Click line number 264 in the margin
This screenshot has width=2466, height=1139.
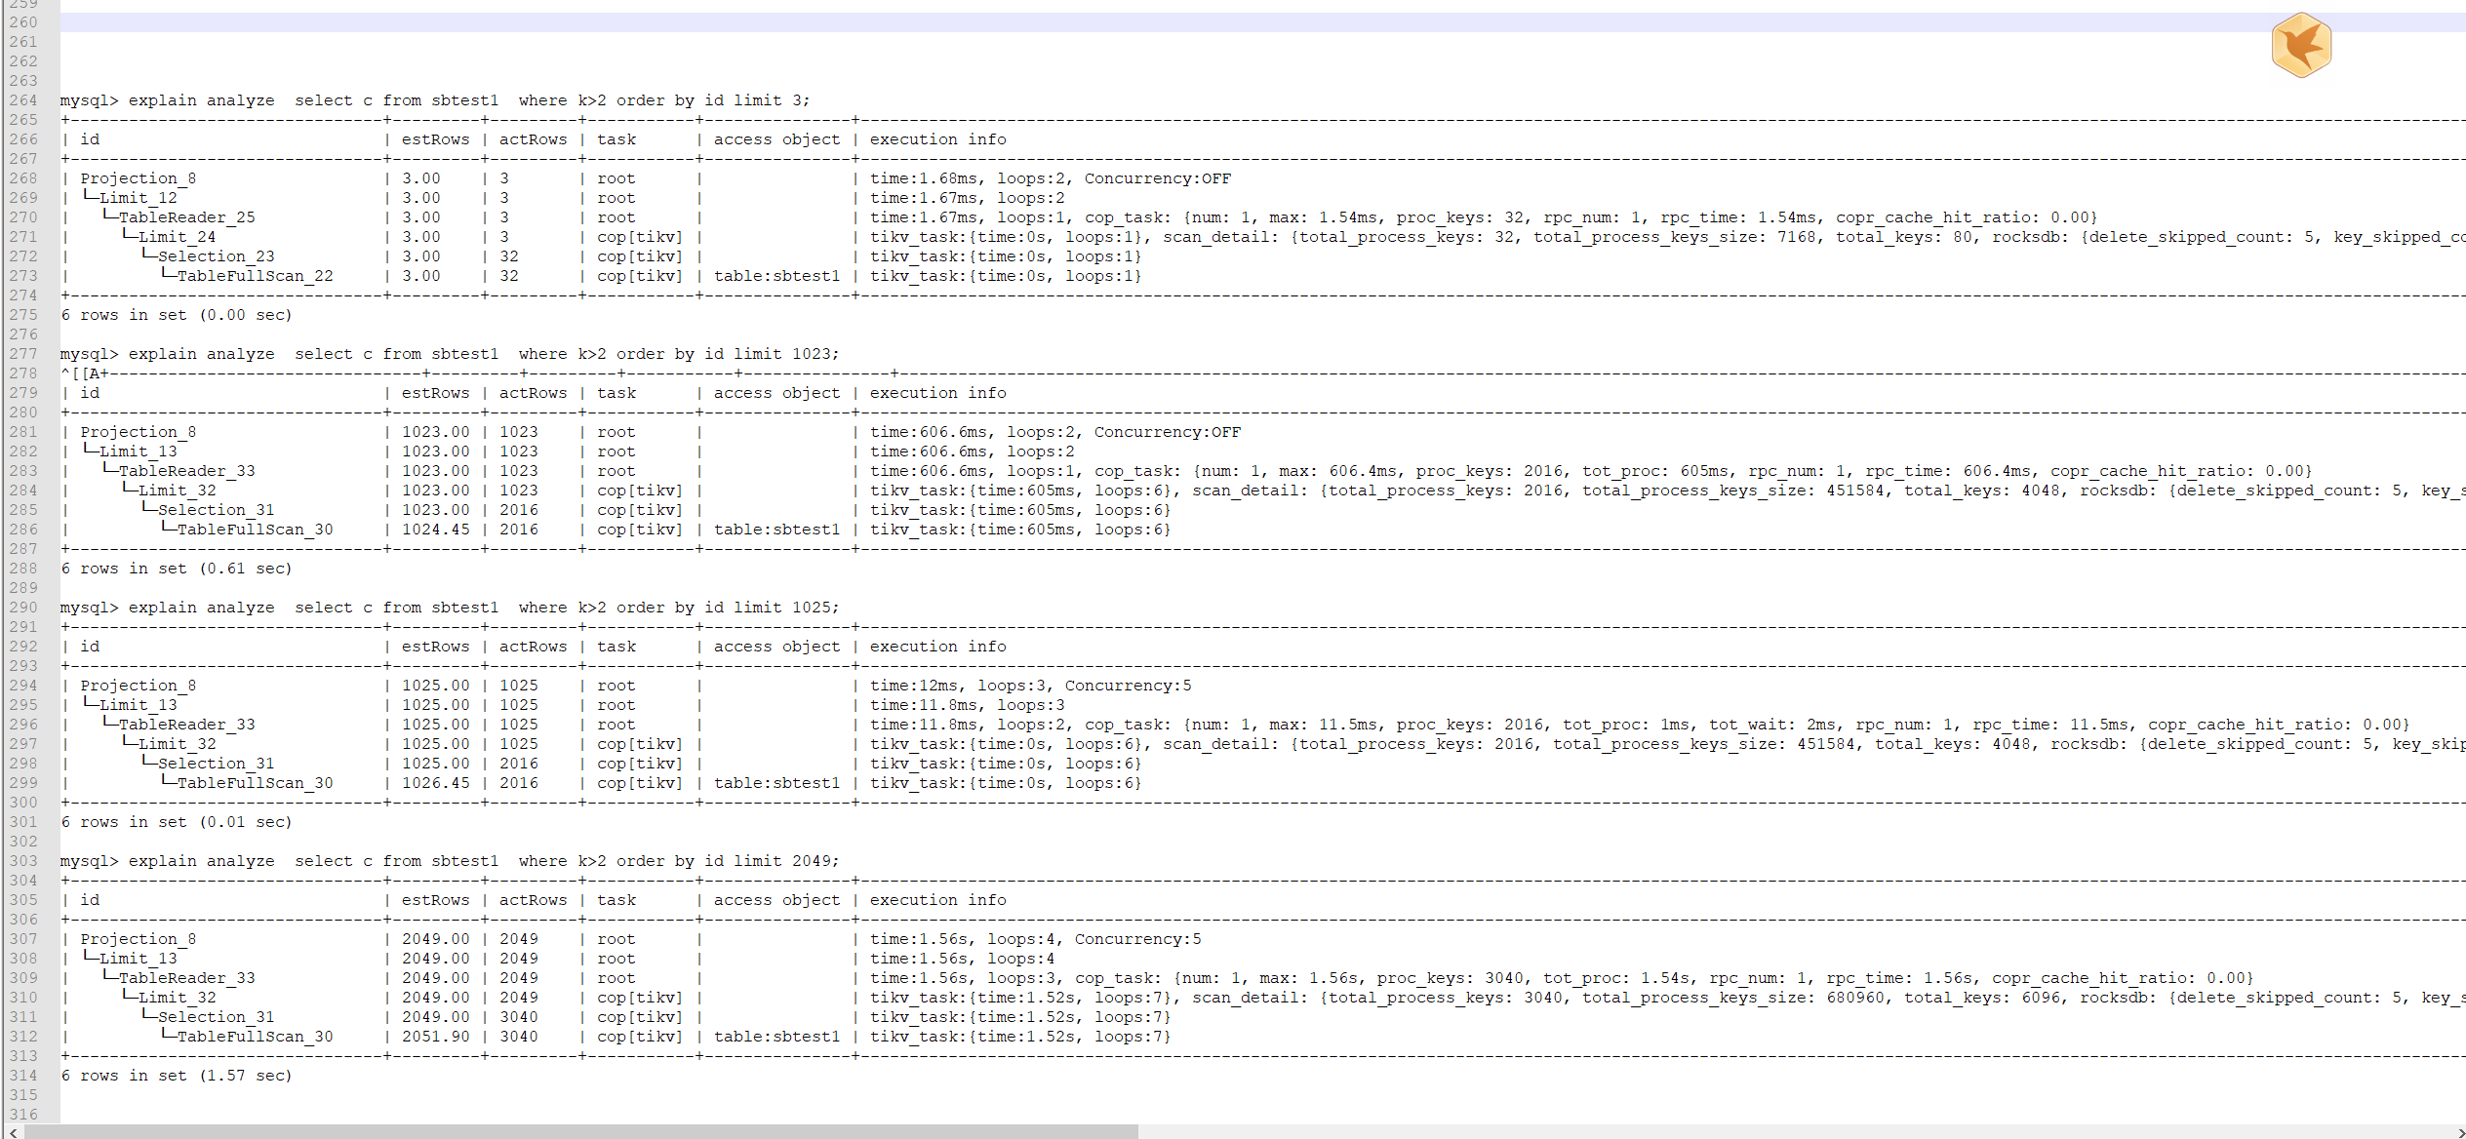click(23, 100)
